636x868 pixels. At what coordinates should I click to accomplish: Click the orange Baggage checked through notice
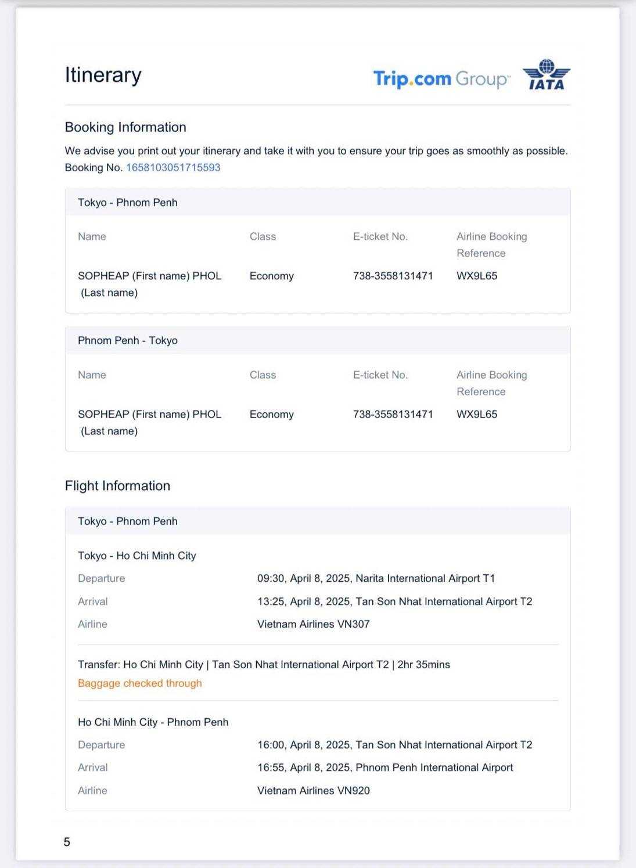coord(140,683)
